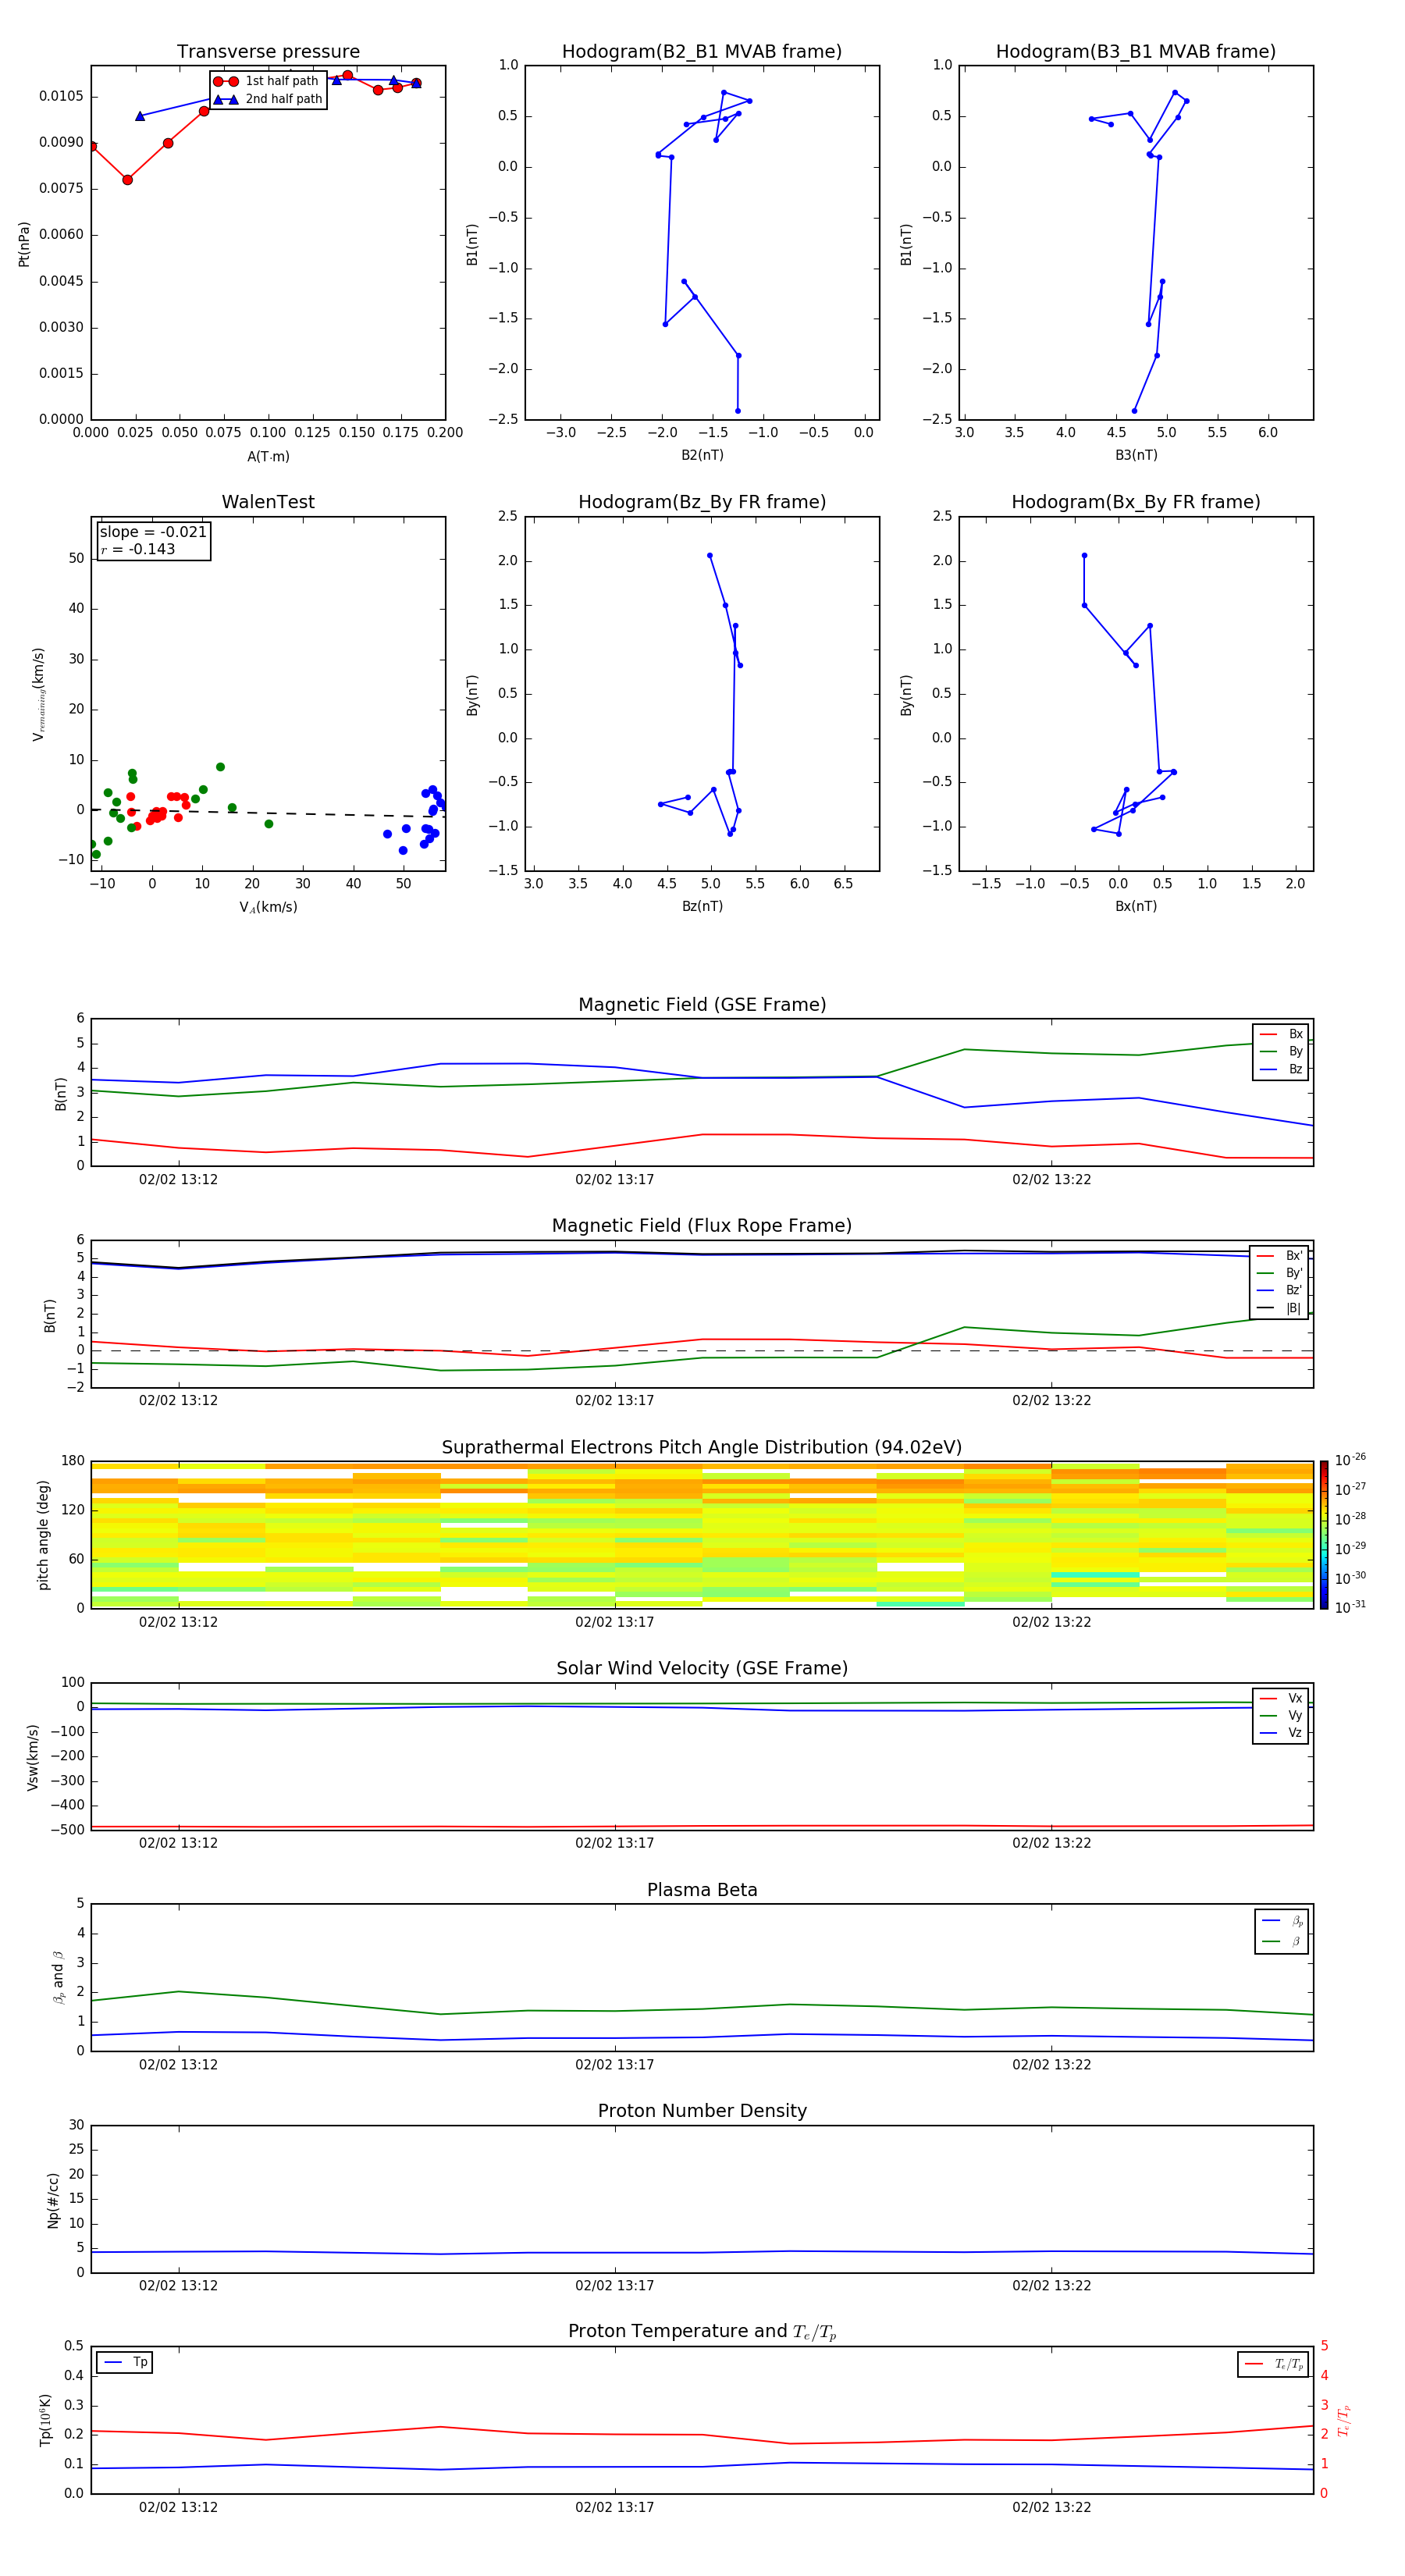The height and width of the screenshot is (2576, 1405).
Task: Click 'Vsw(km/s)' y-axis label
Action: [33, 1757]
